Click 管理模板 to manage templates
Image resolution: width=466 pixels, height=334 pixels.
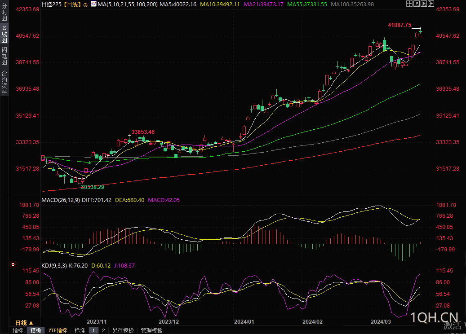(152, 330)
